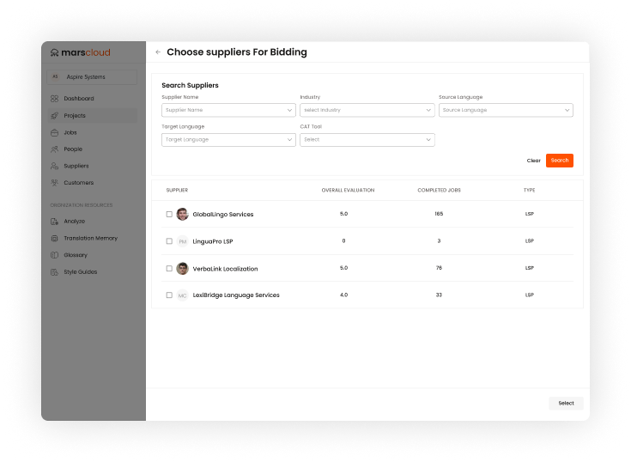Expand the Source Language dropdown
Image resolution: width=631 pixels, height=462 pixels.
coord(506,110)
